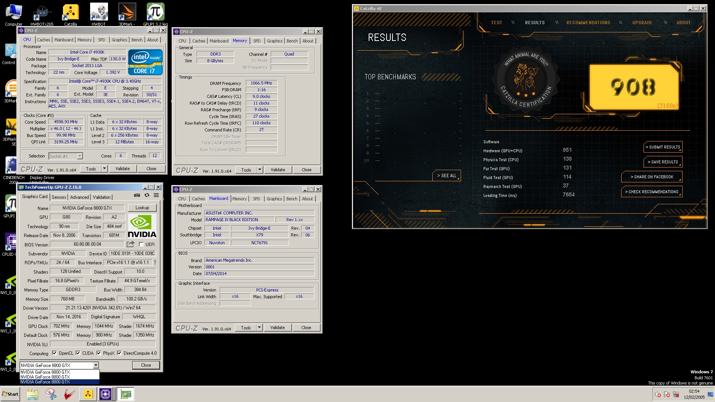Image resolution: width=715 pixels, height=402 pixels.
Task: Open Catzilla's UPGRADE tab
Action: (642, 23)
